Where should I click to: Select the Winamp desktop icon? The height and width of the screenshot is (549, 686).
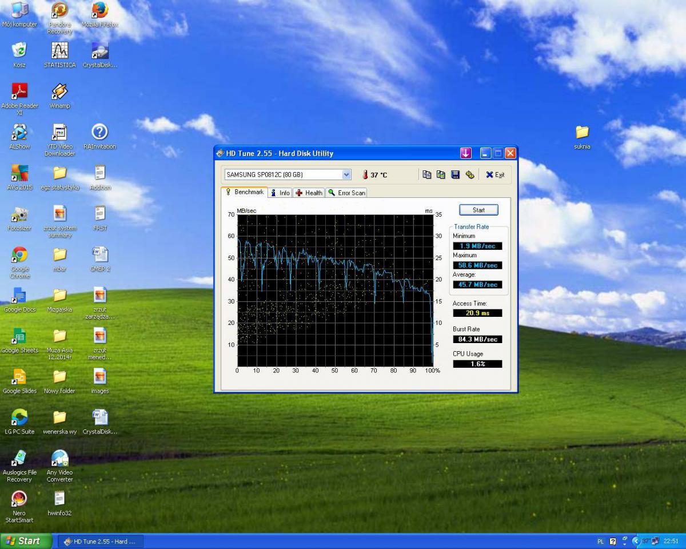[59, 96]
